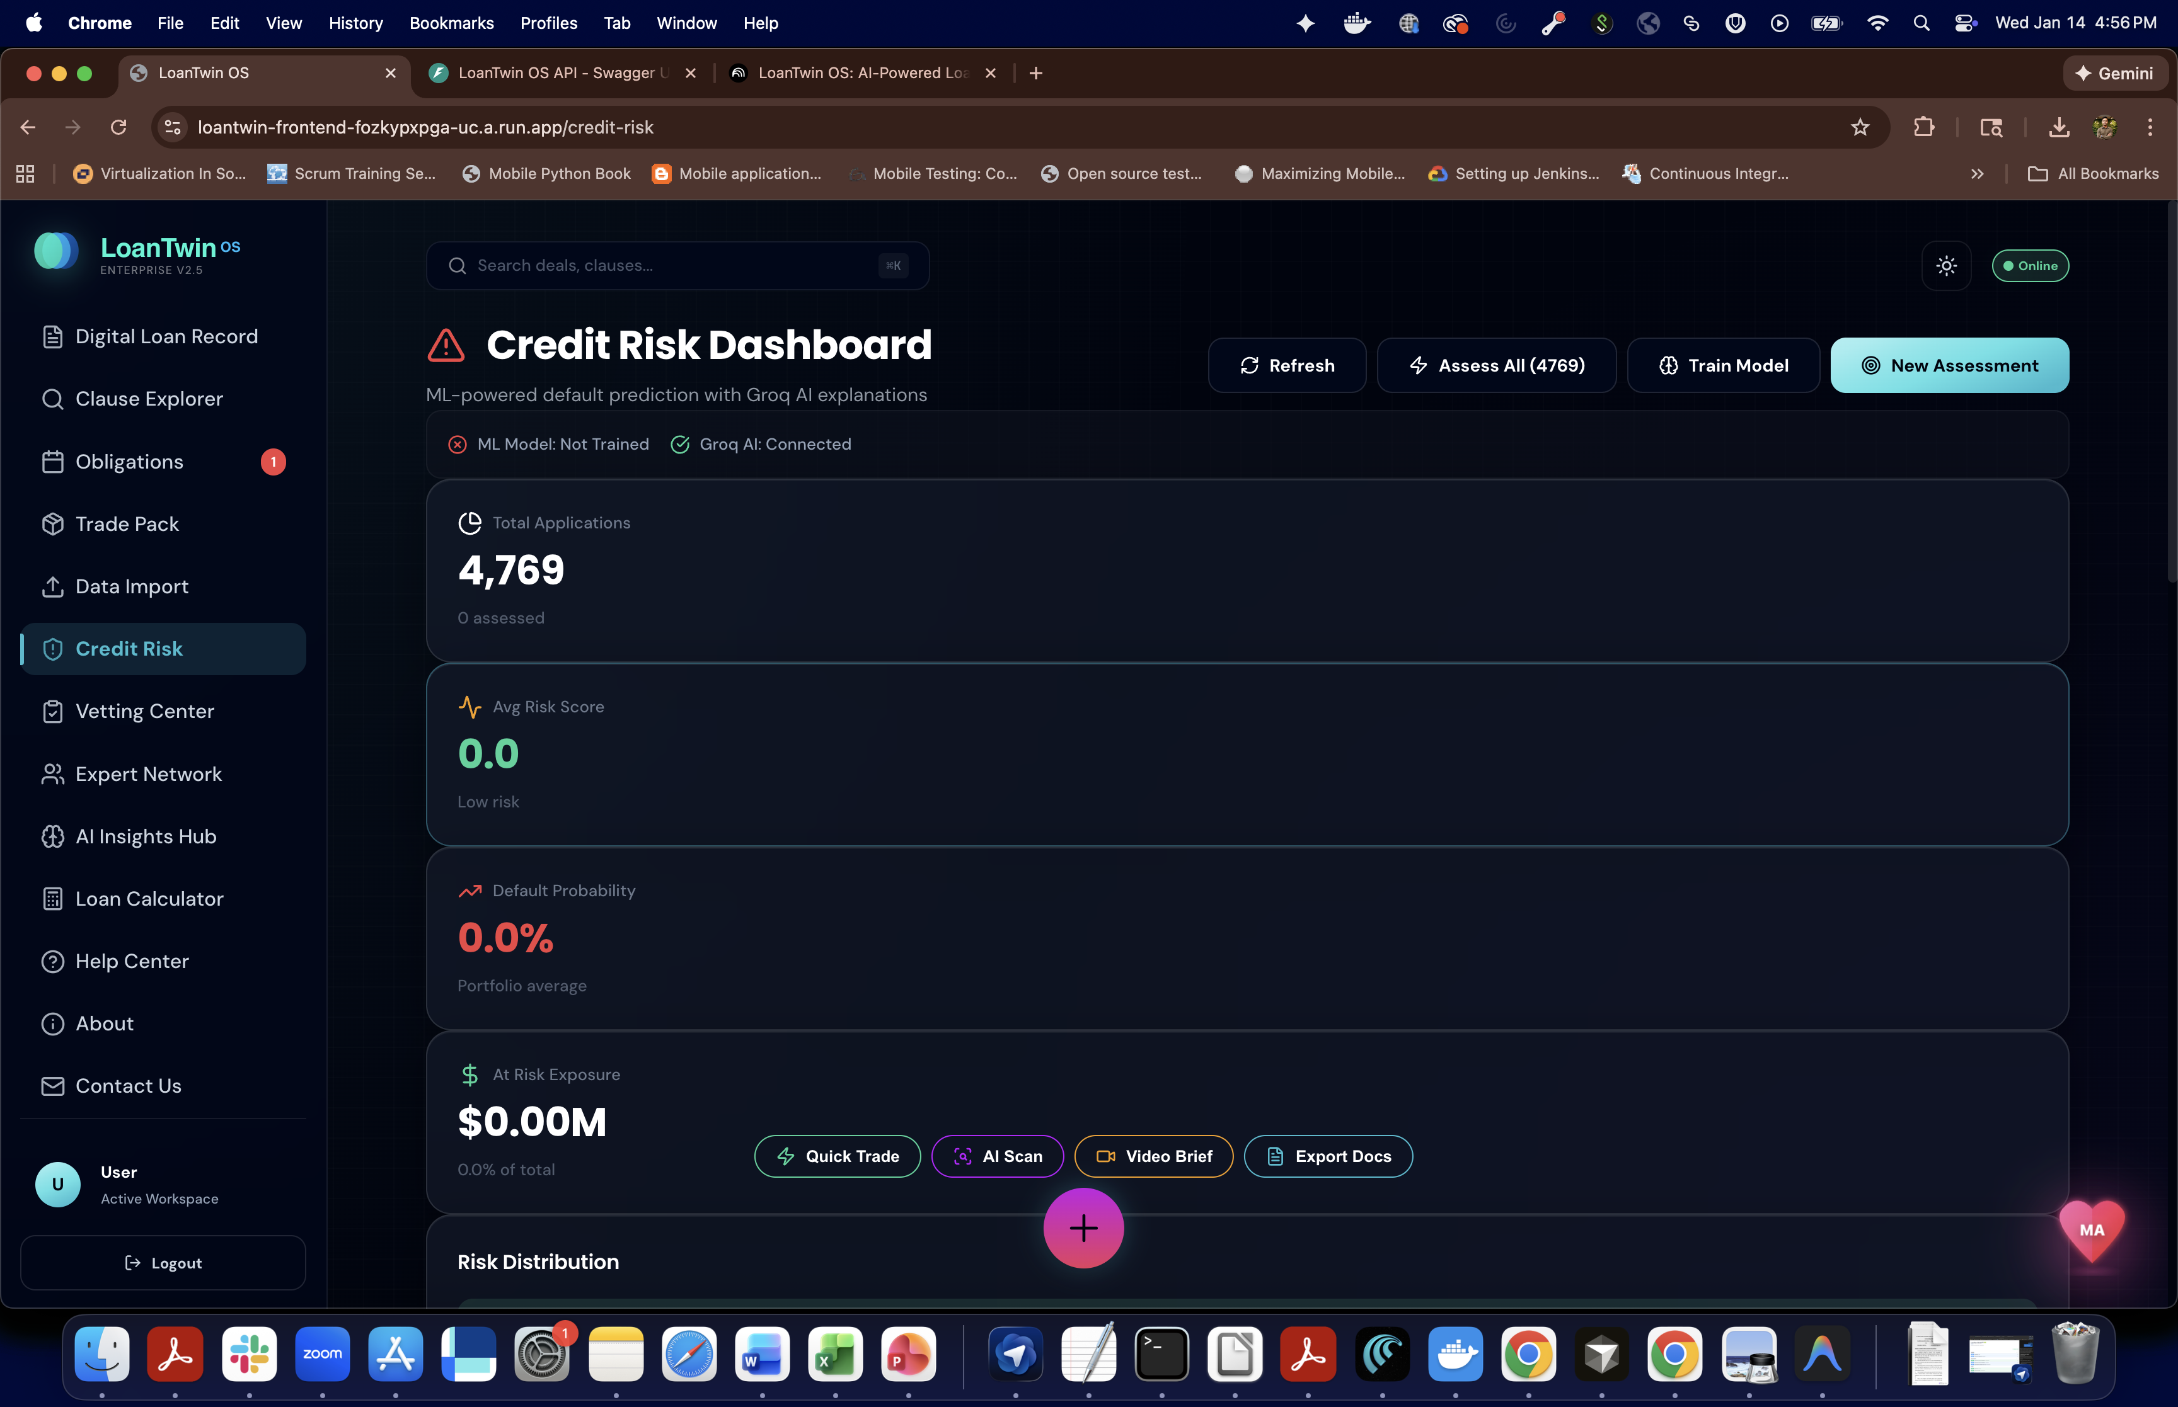Click the Online status indicator
The width and height of the screenshot is (2178, 1407).
pos(2030,266)
